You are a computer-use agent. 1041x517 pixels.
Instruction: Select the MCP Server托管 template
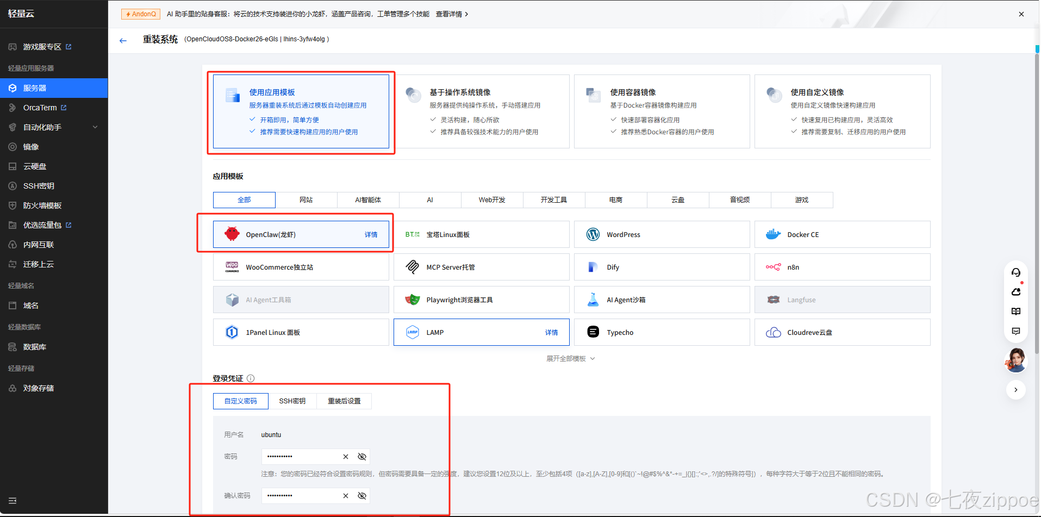pos(482,267)
